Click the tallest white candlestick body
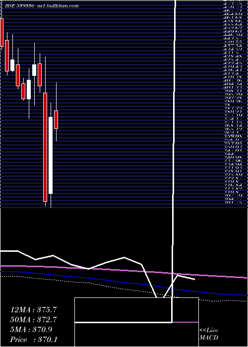Screen dimensions: 248x347 click(x=51, y=155)
